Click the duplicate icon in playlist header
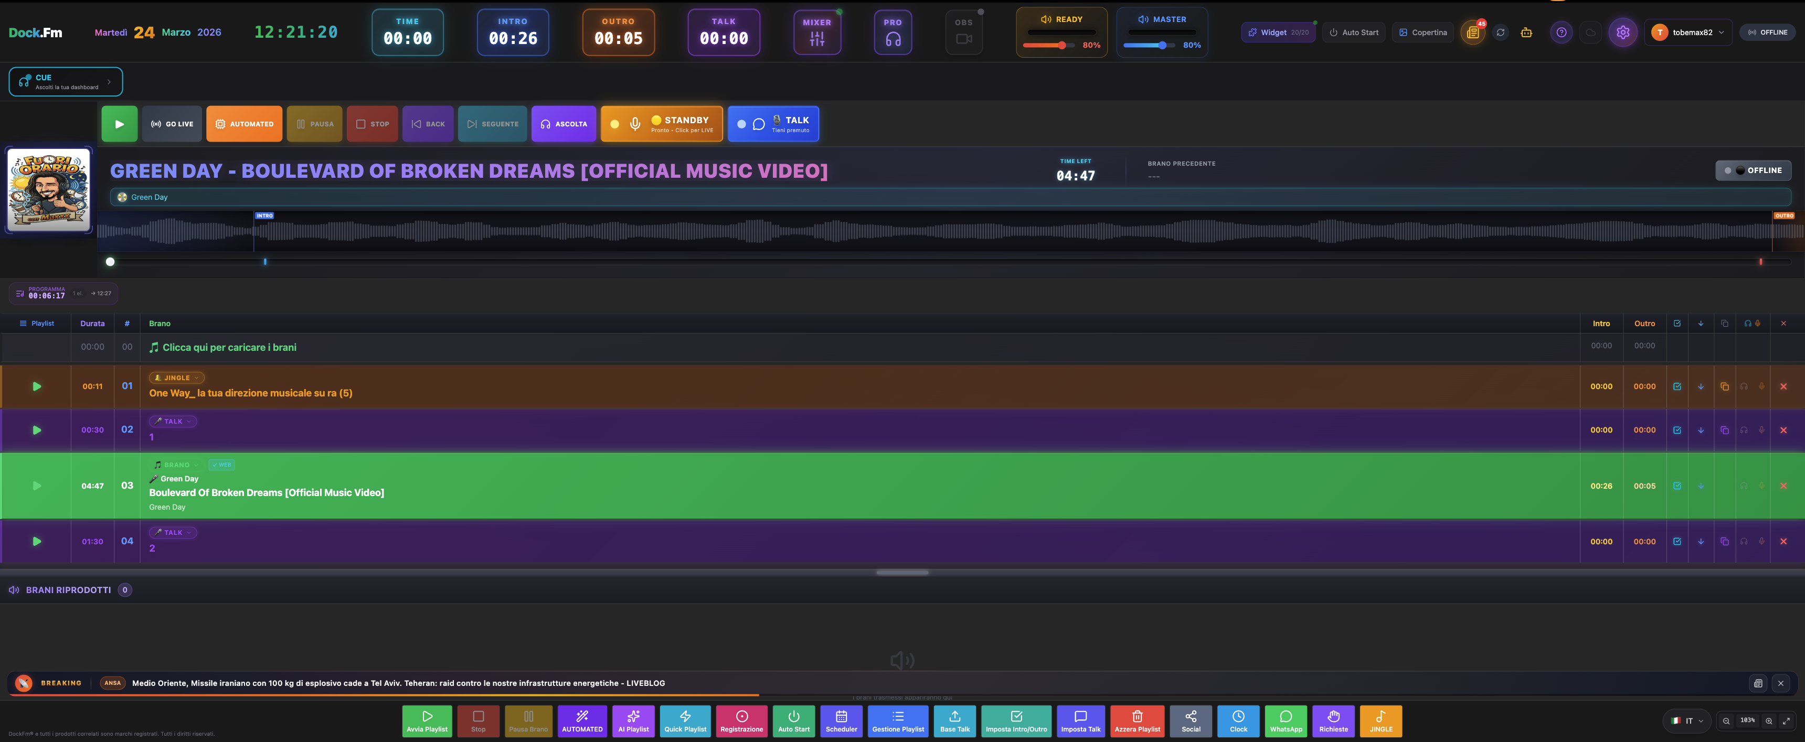This screenshot has width=1805, height=742. (1724, 324)
